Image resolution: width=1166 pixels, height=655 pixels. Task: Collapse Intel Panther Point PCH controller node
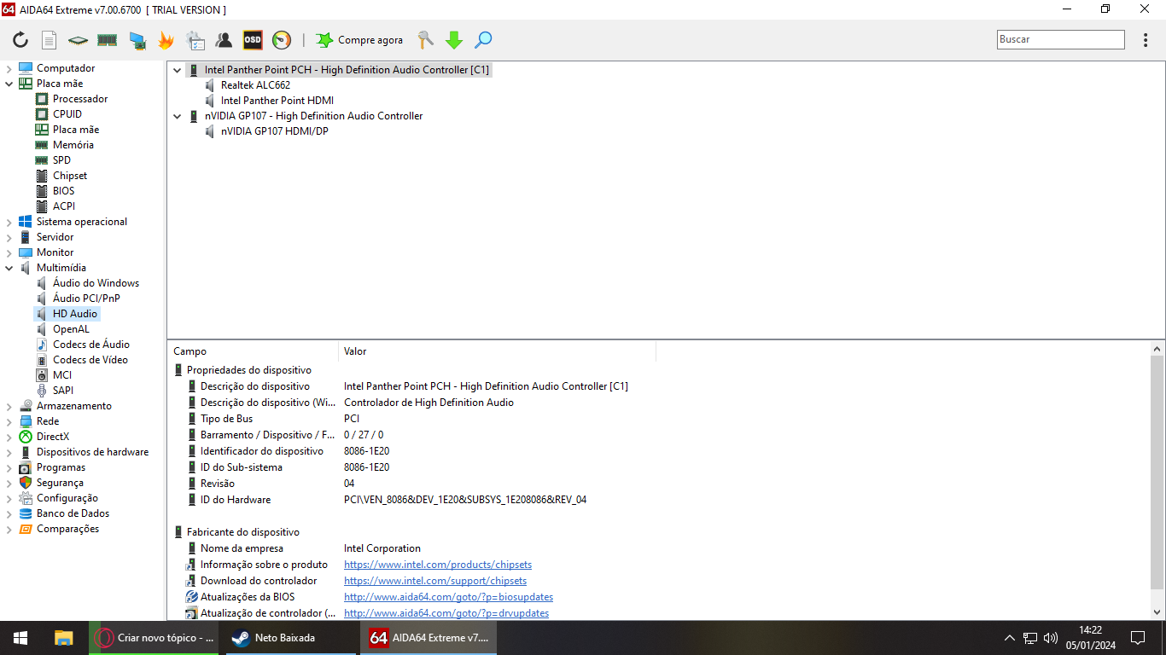[178, 70]
